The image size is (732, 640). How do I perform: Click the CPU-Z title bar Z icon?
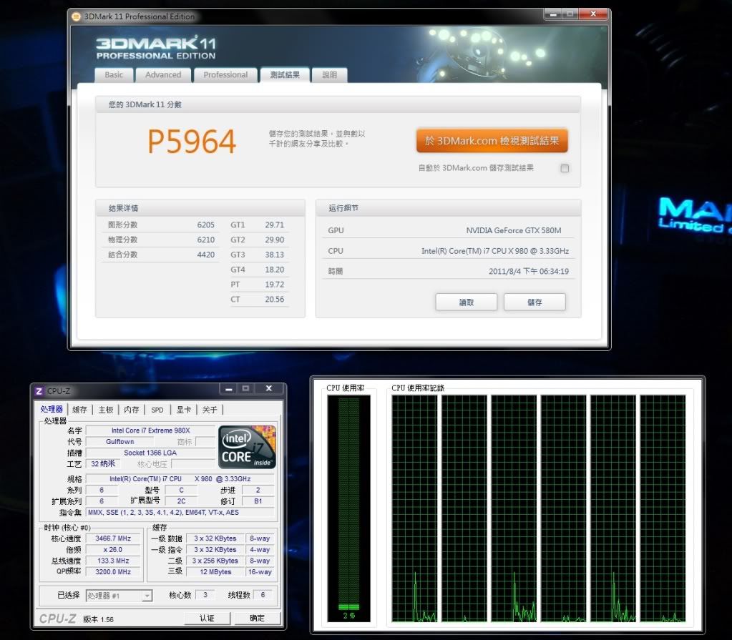[39, 391]
